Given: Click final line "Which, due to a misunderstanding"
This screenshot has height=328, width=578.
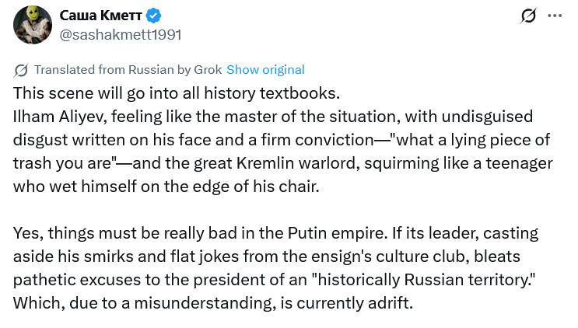Looking at the screenshot, I should (x=212, y=302).
